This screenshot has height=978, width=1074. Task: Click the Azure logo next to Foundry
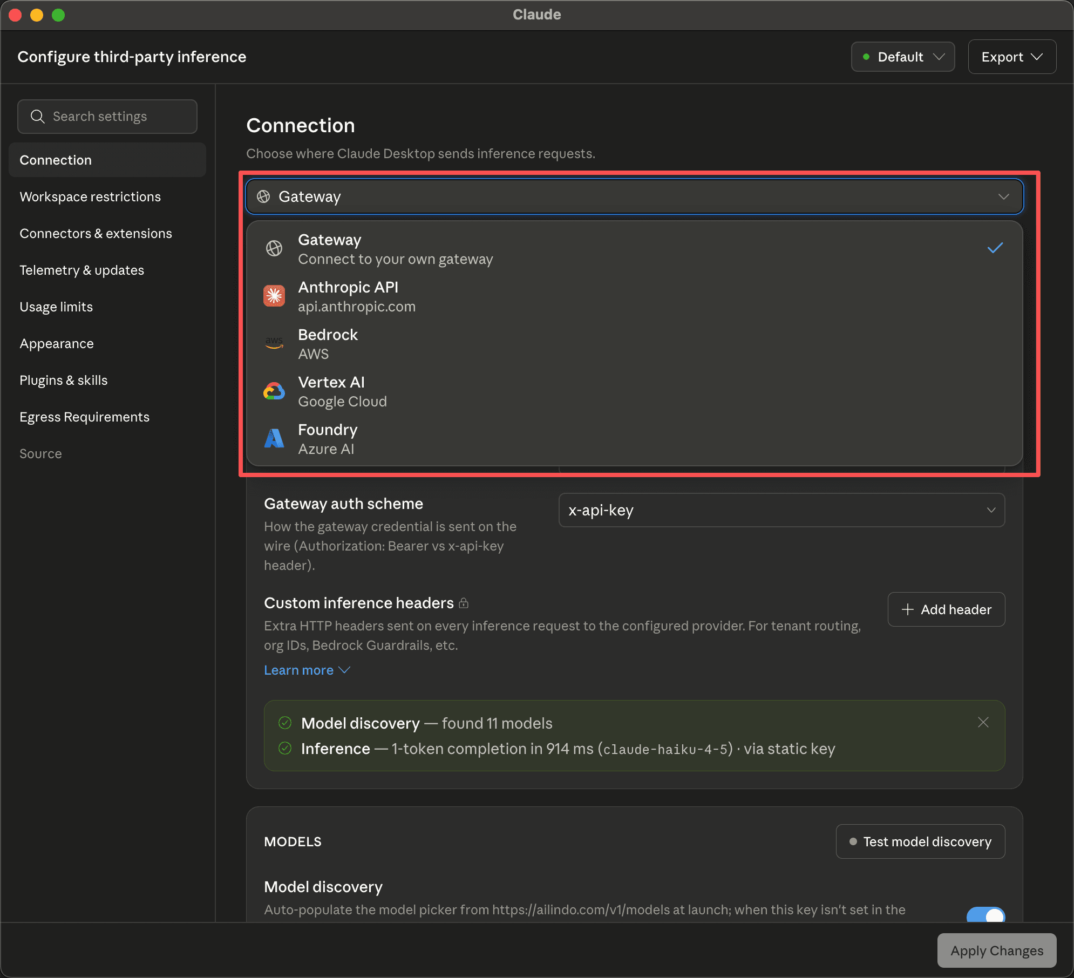coord(274,438)
